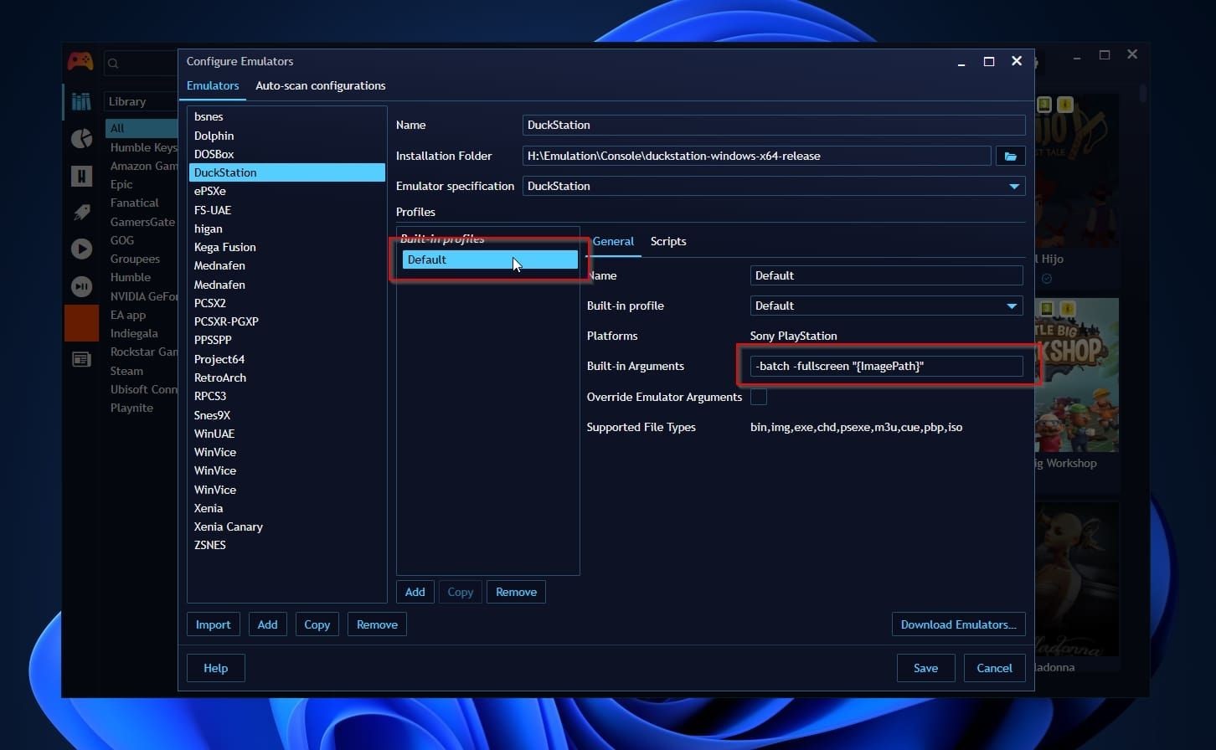Viewport: 1216px width, 750px height.
Task: Click Copy next to emulator Remove button
Action: [x=317, y=624]
